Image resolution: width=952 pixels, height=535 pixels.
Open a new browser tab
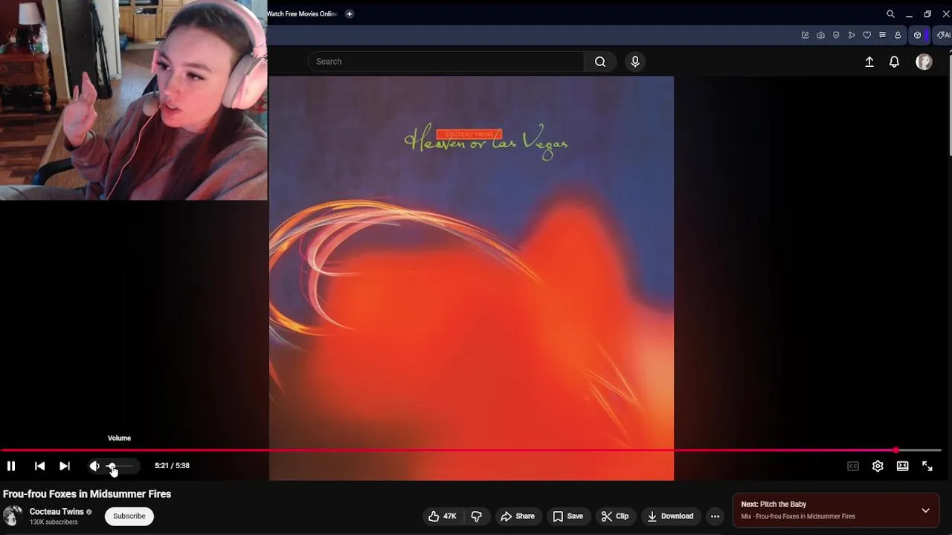(350, 14)
